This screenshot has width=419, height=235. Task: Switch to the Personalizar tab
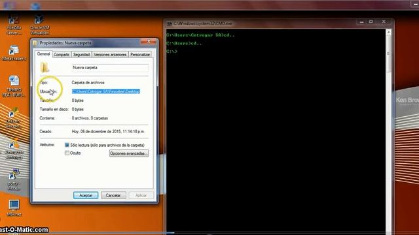pos(140,54)
